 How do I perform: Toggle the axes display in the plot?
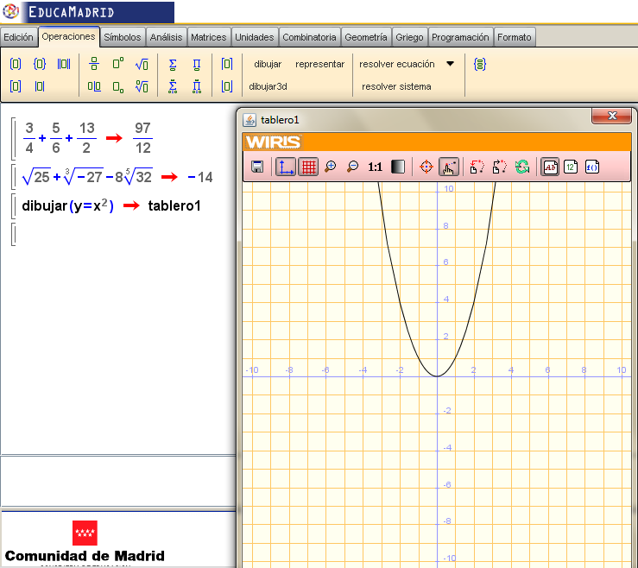pos(286,167)
